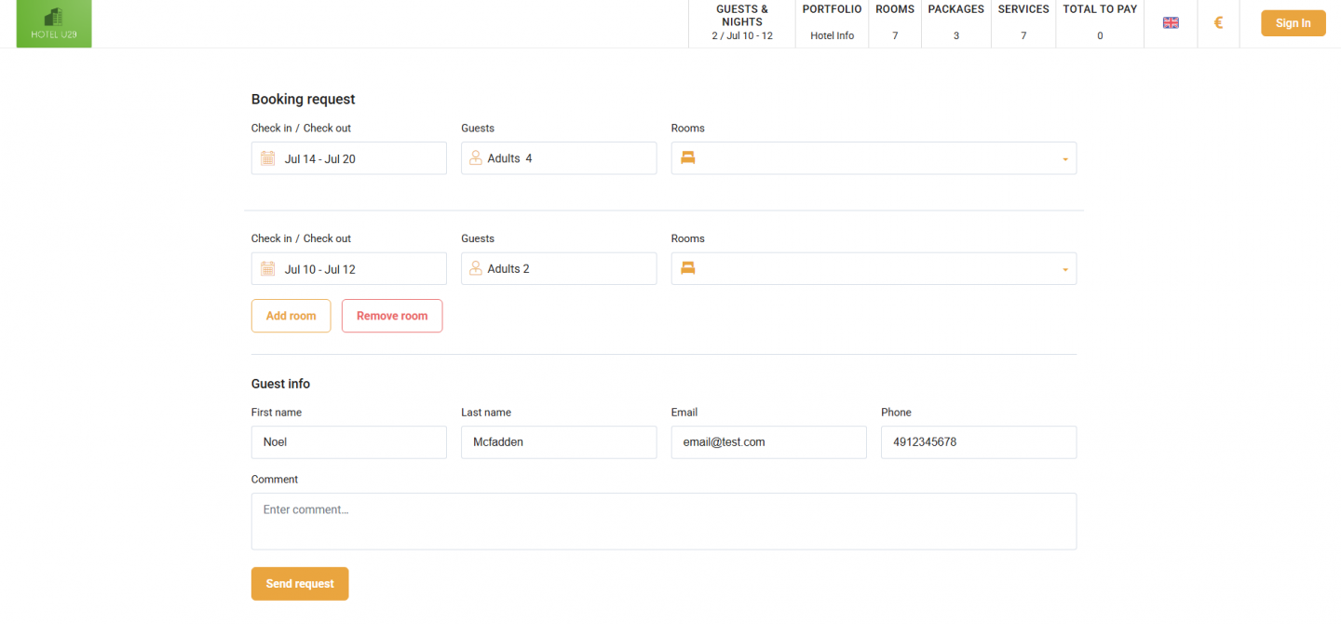Click the calendar icon for Jul 14 - Jul 20
The width and height of the screenshot is (1341, 624).
point(267,158)
